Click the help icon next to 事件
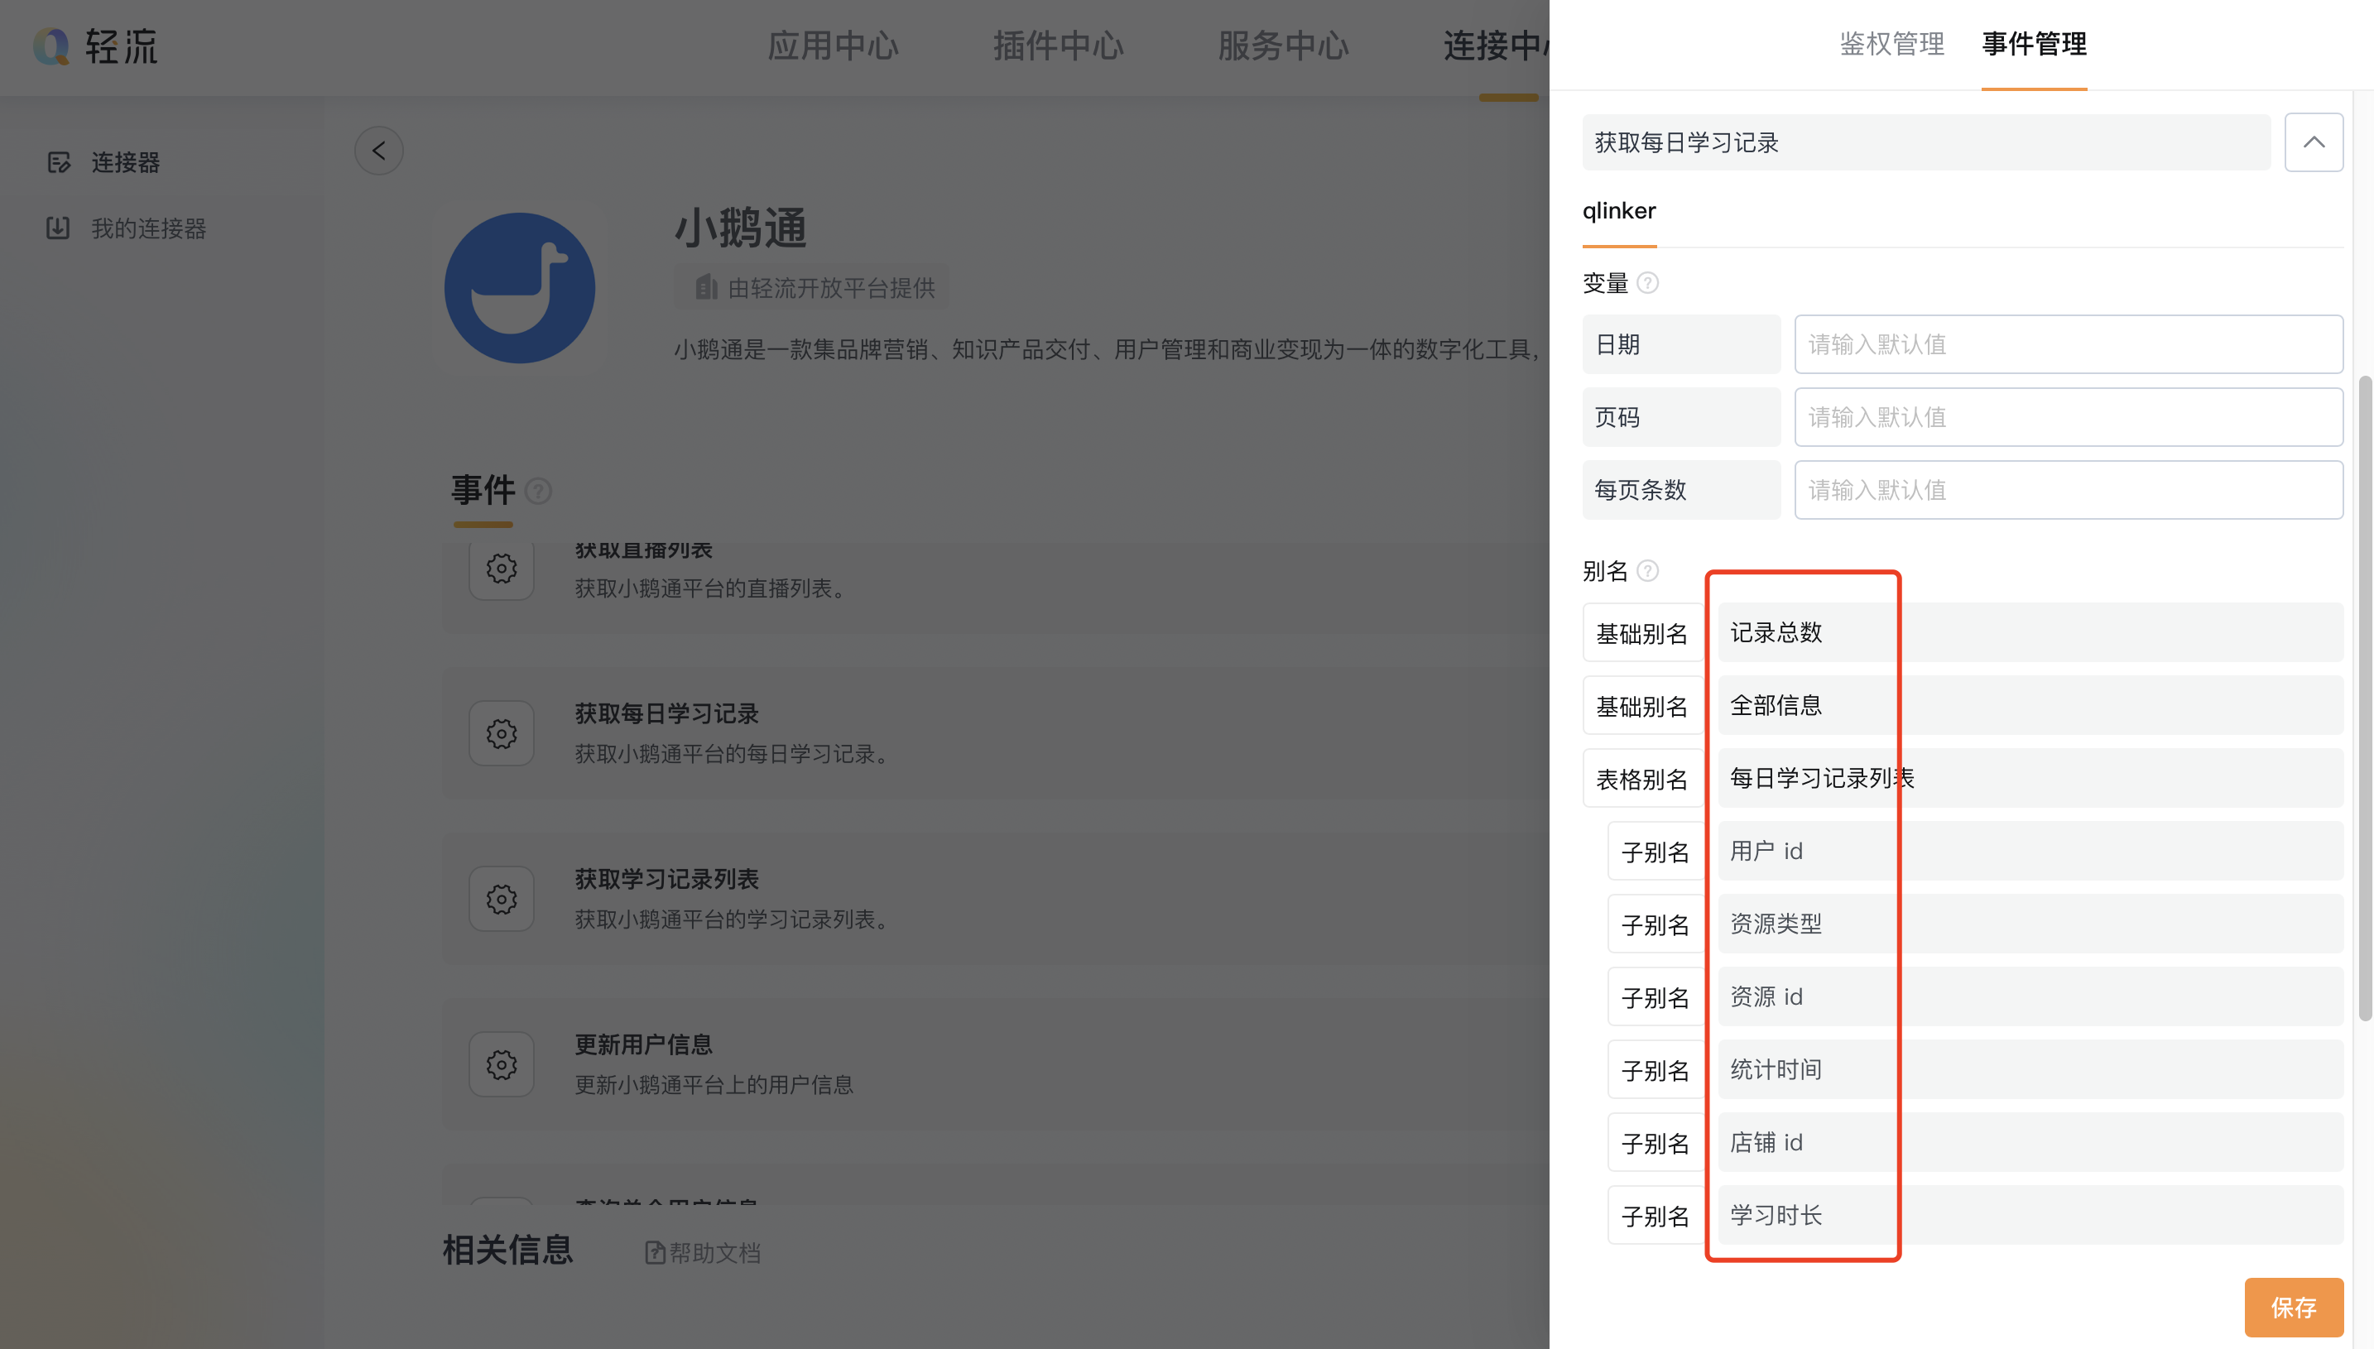This screenshot has width=2374, height=1349. pyautogui.click(x=538, y=490)
